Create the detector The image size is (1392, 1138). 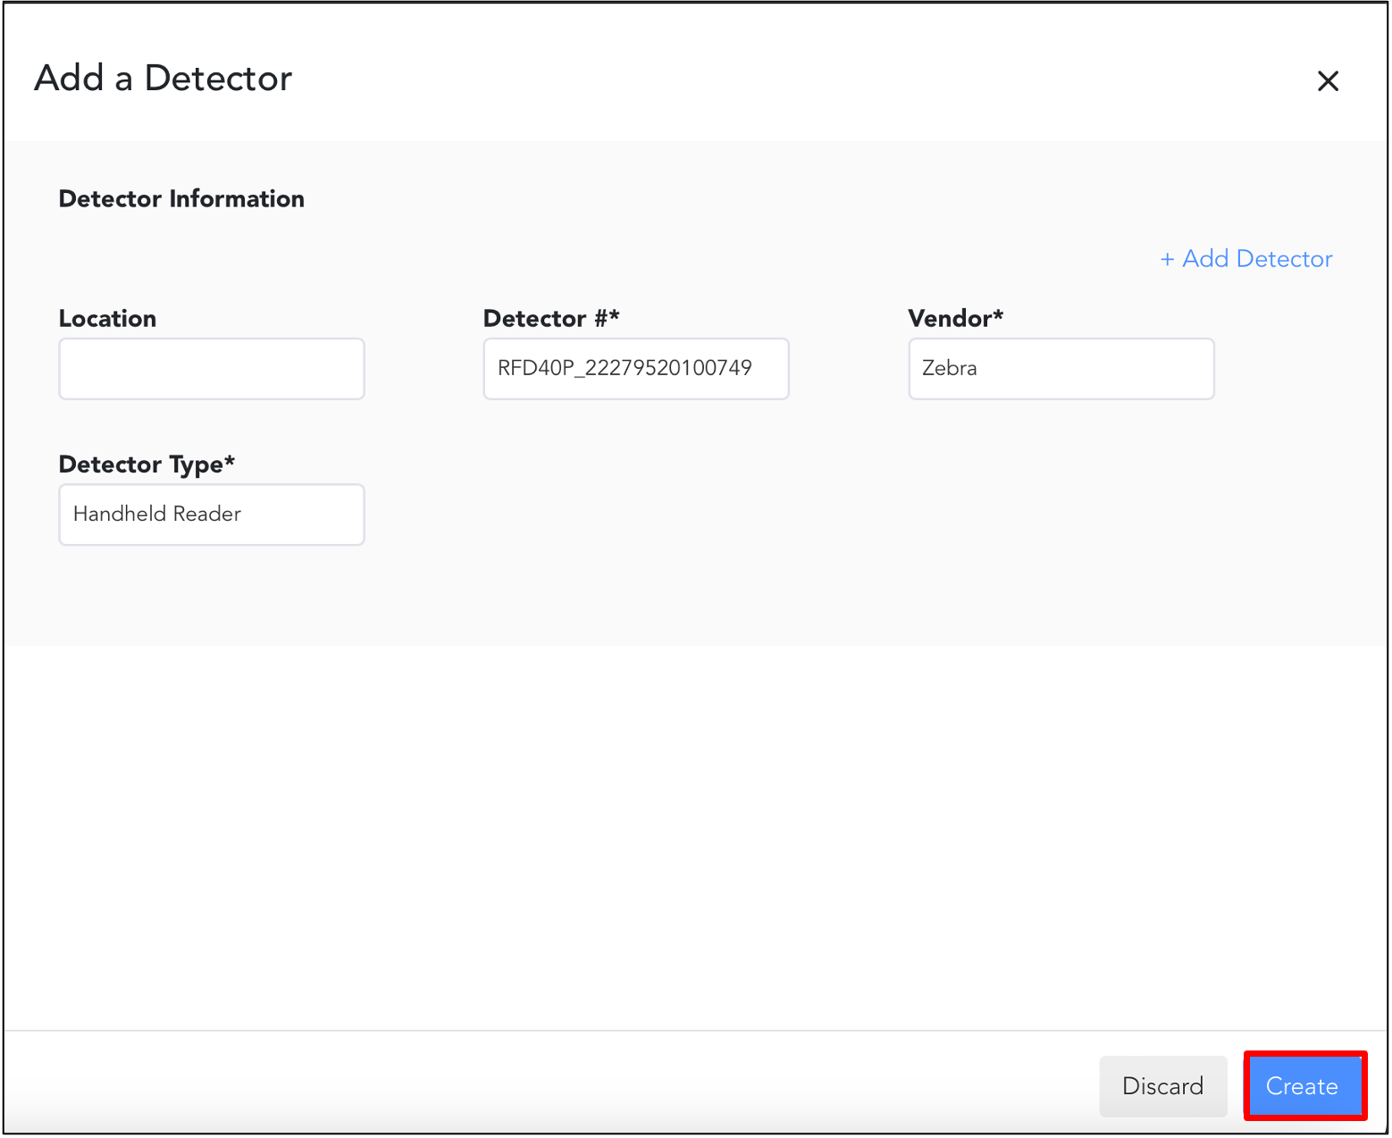1303,1086
